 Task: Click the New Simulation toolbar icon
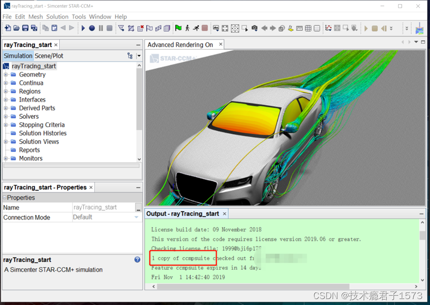pyautogui.click(x=8, y=28)
